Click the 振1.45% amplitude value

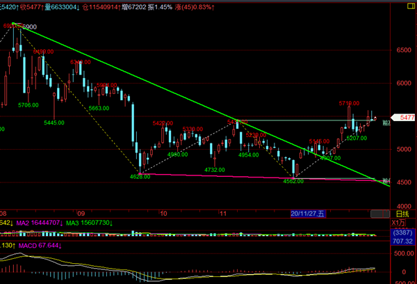pyautogui.click(x=160, y=7)
